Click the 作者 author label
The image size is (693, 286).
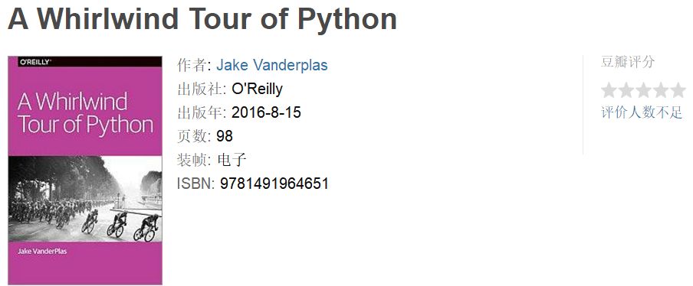[192, 65]
